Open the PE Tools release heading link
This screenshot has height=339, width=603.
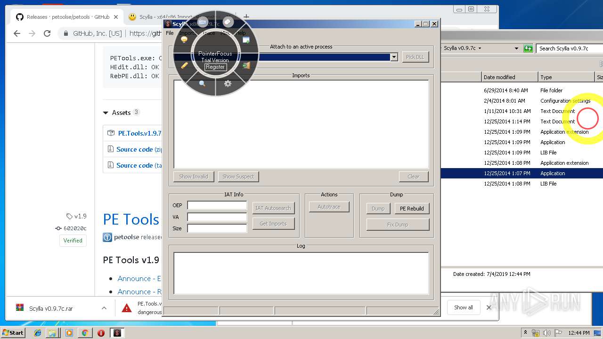point(131,219)
